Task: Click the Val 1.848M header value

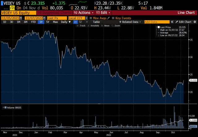Action: tap(151, 8)
